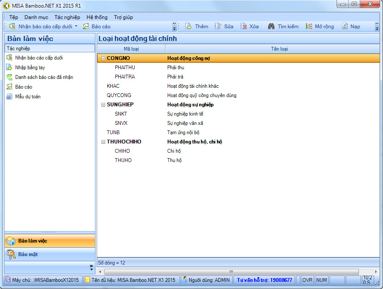Viewport: 383px width, 289px height.
Task: Click the Mẫu dự toán sidebar icon
Action: (9, 97)
